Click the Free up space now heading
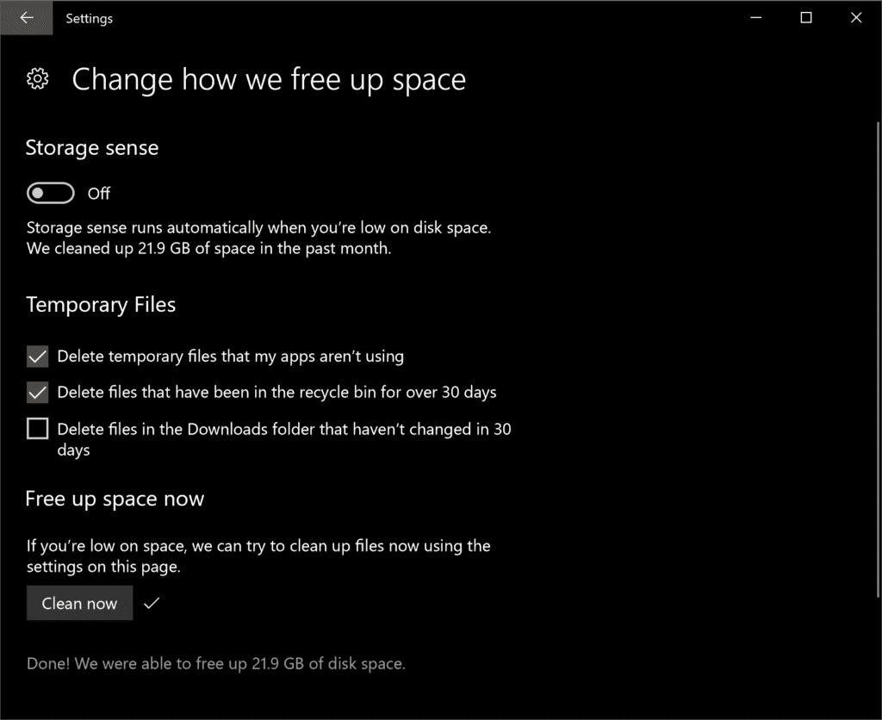This screenshot has height=720, width=882. [x=115, y=498]
